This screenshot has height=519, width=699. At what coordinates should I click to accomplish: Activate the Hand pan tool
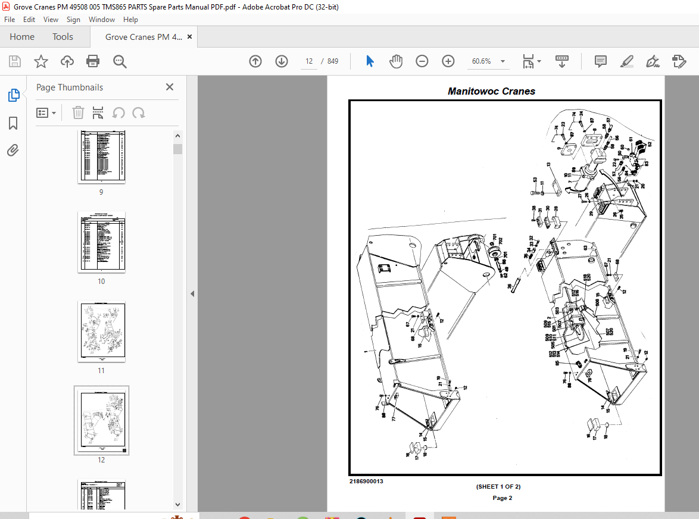click(x=395, y=61)
